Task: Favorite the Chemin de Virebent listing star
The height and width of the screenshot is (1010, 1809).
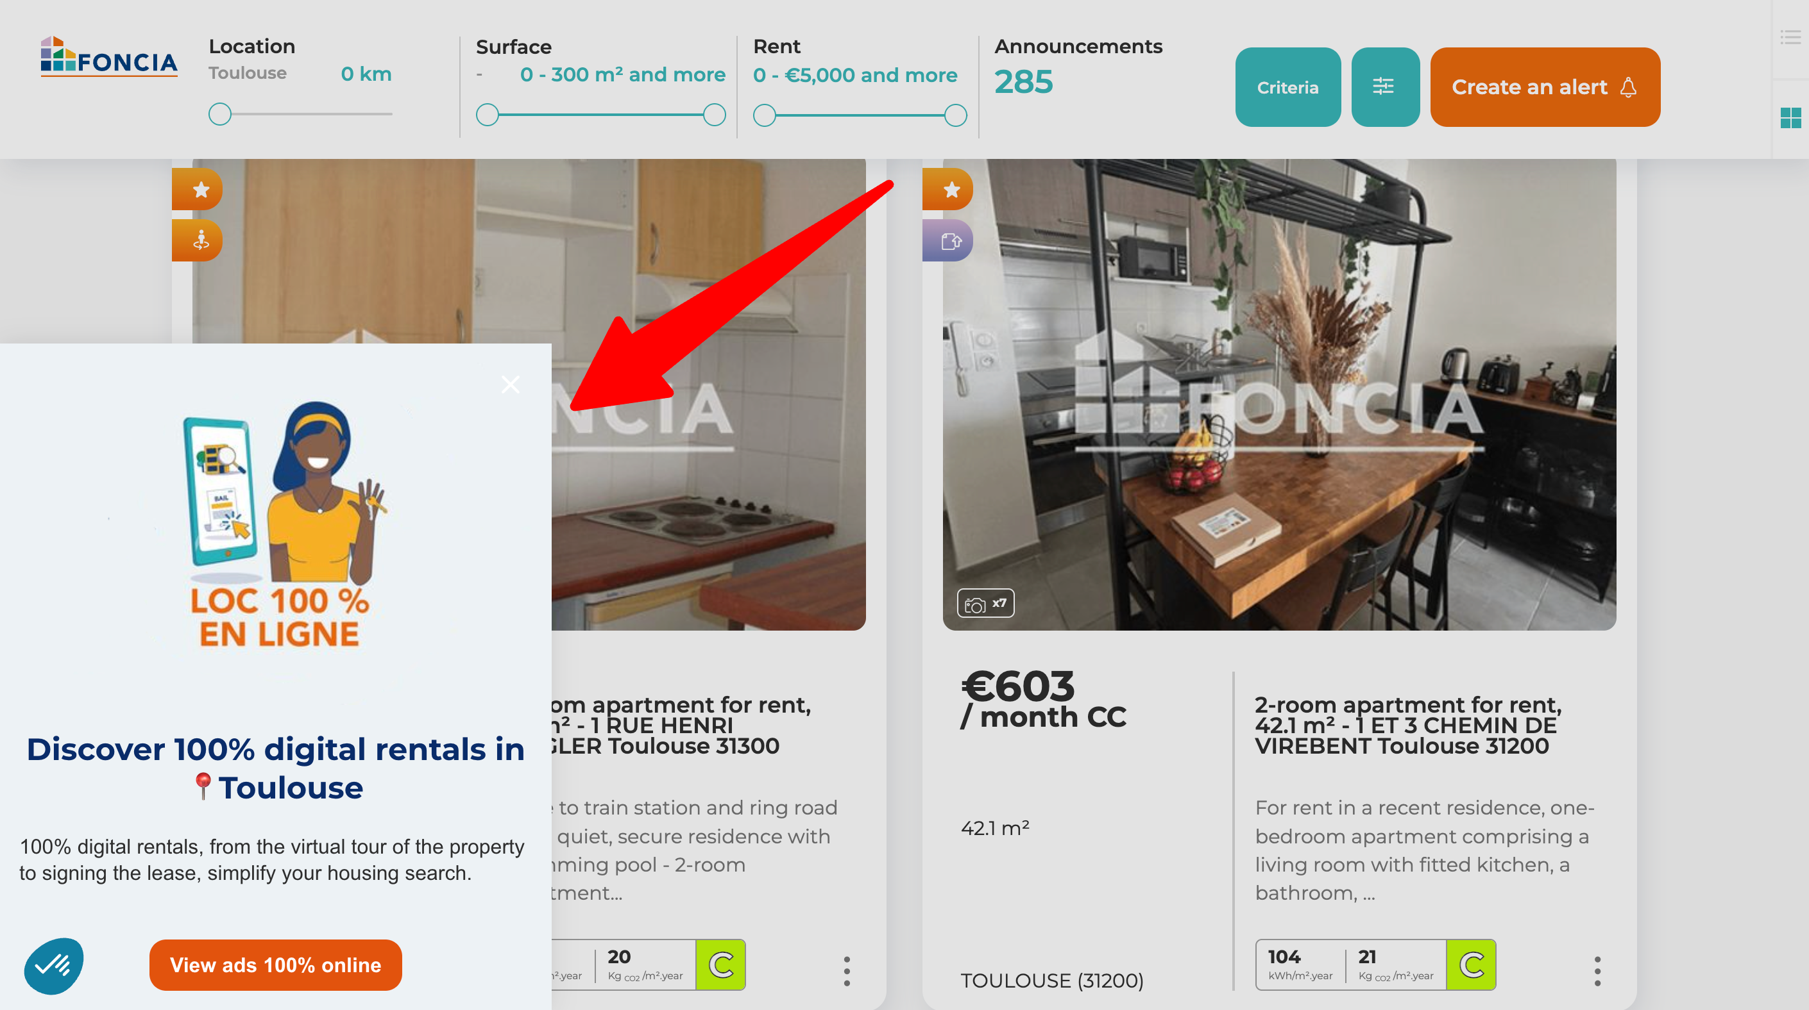Action: coord(949,190)
